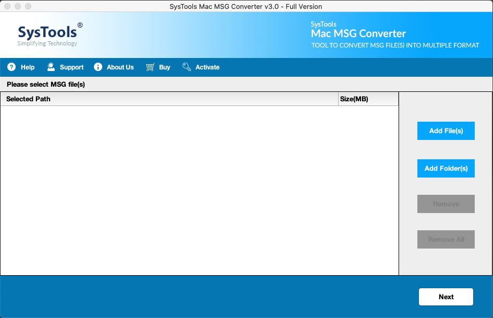Image resolution: width=493 pixels, height=318 pixels.
Task: Maximize window with green title-bar button
Action: coord(28,6)
